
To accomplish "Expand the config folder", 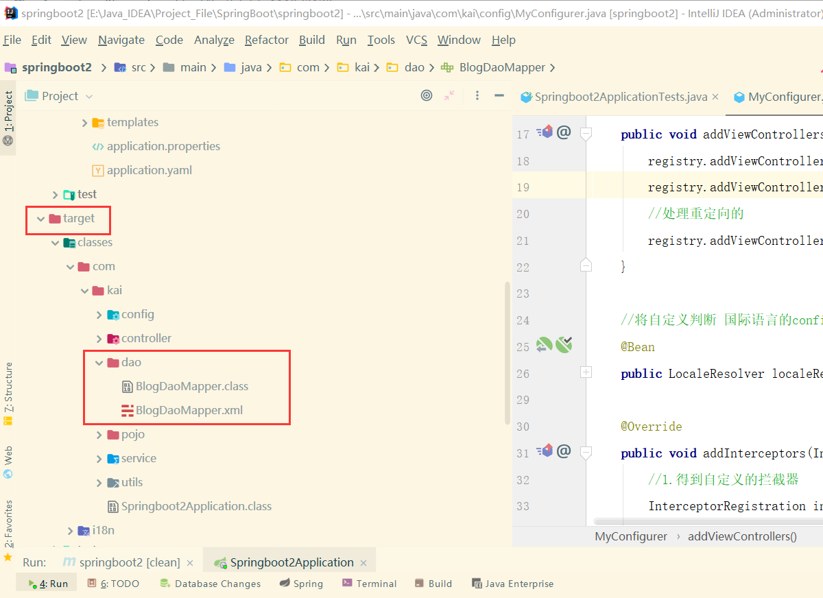I will pyautogui.click(x=99, y=315).
